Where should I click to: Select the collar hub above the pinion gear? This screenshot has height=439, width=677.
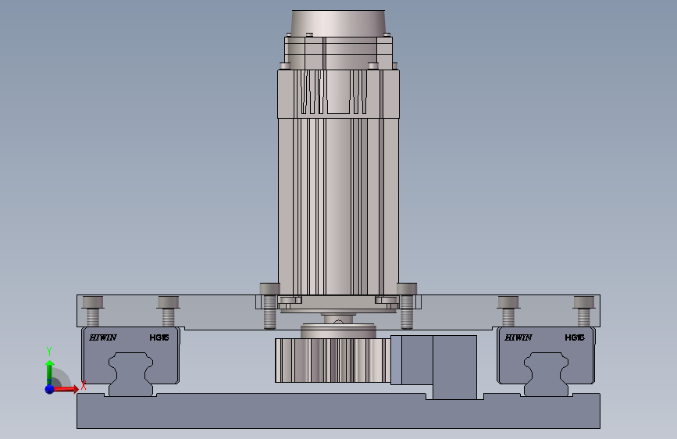click(x=338, y=331)
